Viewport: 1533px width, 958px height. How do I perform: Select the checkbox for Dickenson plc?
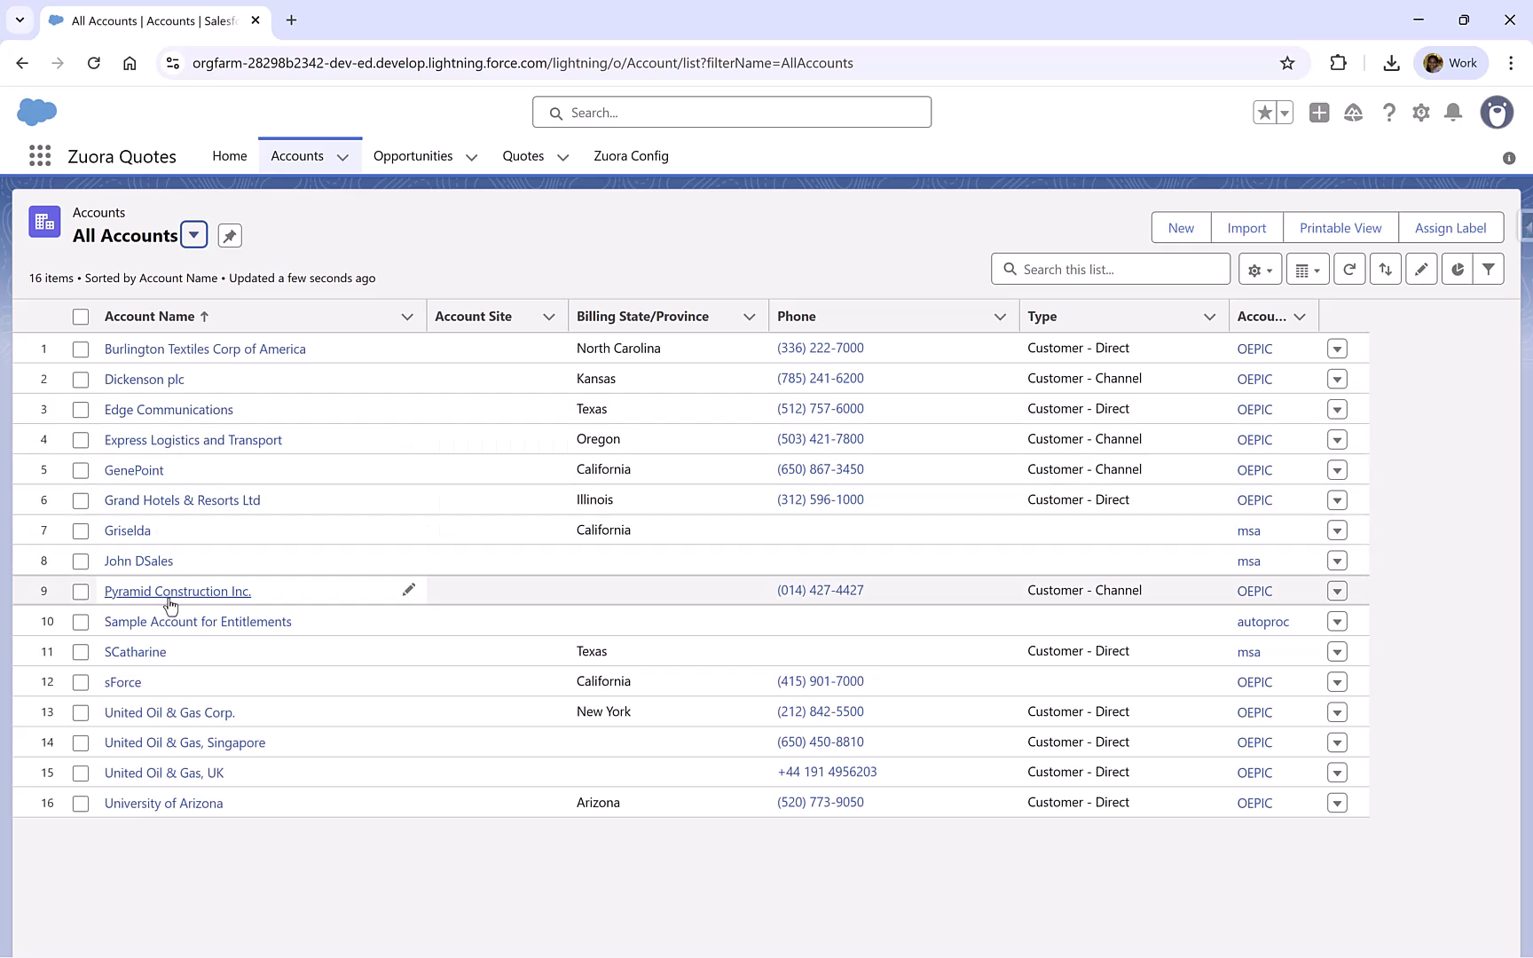pyautogui.click(x=81, y=379)
